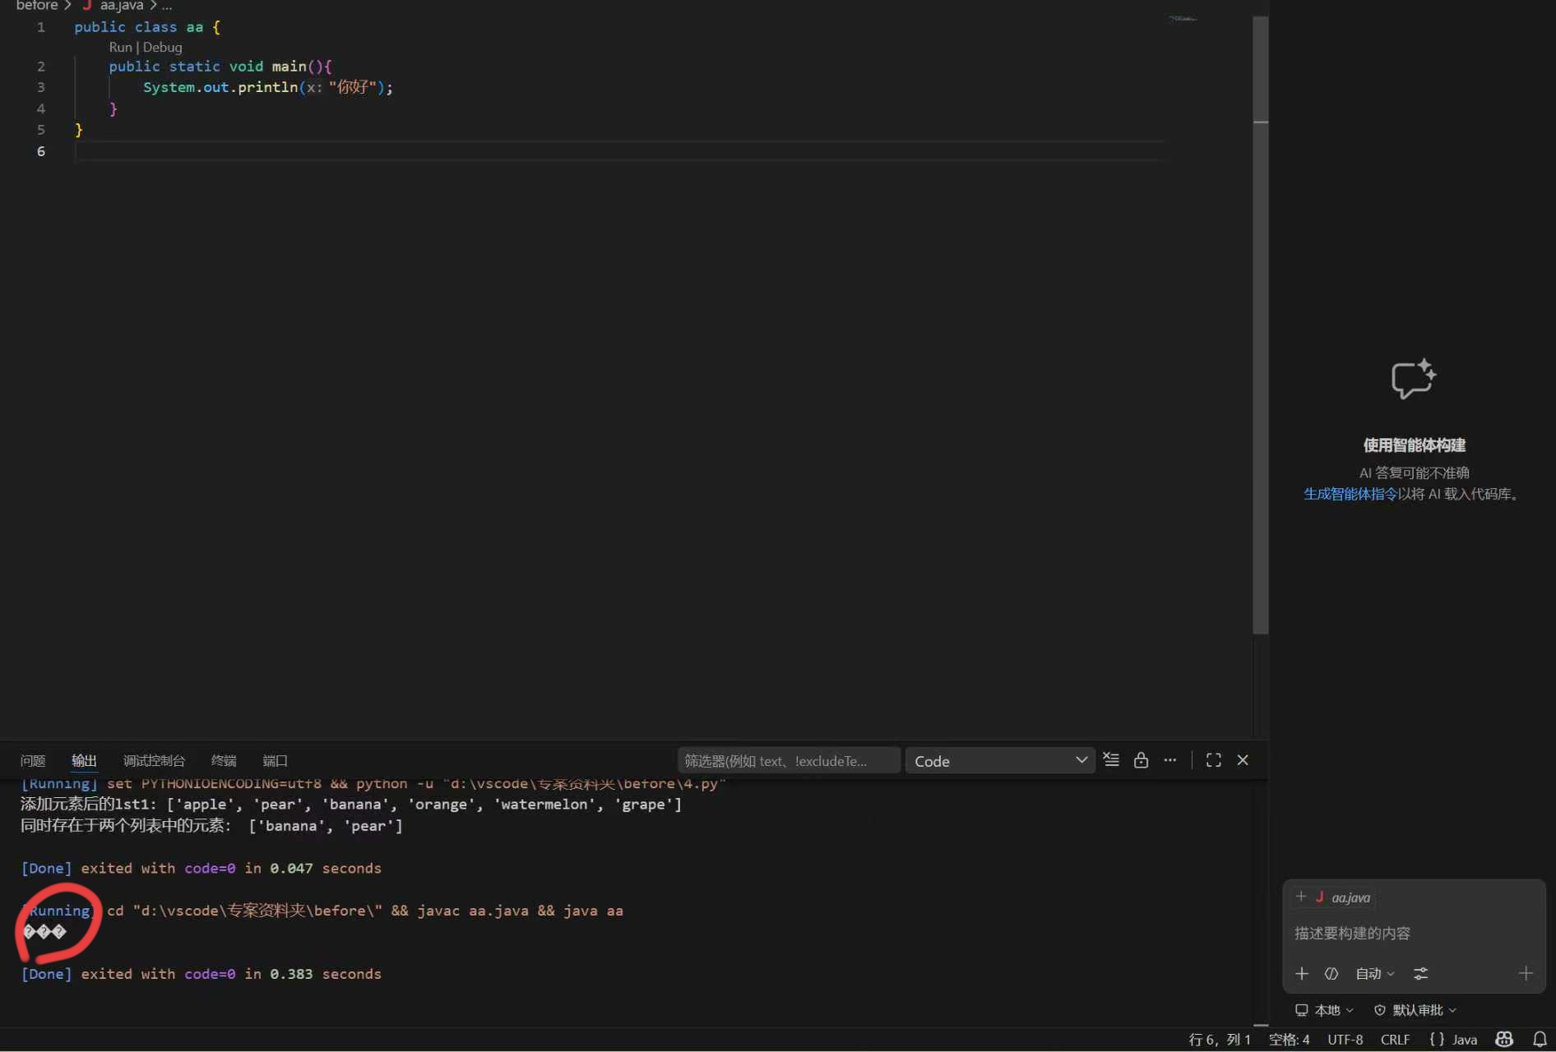The image size is (1556, 1052).
Task: Click the before folder breadcrumb
Action: click(37, 6)
